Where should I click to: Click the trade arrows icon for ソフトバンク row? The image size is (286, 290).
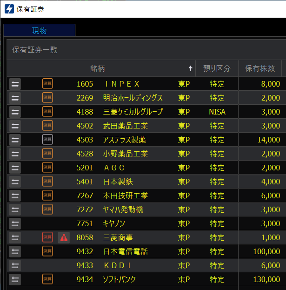click(x=15, y=279)
